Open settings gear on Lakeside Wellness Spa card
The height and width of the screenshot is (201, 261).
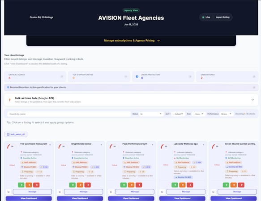(162, 192)
